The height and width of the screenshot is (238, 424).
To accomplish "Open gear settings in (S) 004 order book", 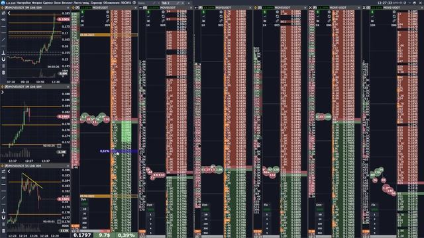I will 164,12.
